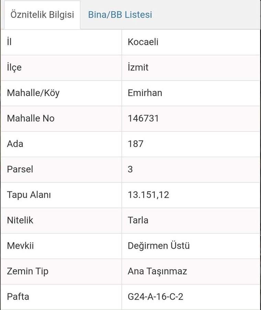Click the Nitelik label
This screenshot has width=261, height=310.
click(20, 220)
